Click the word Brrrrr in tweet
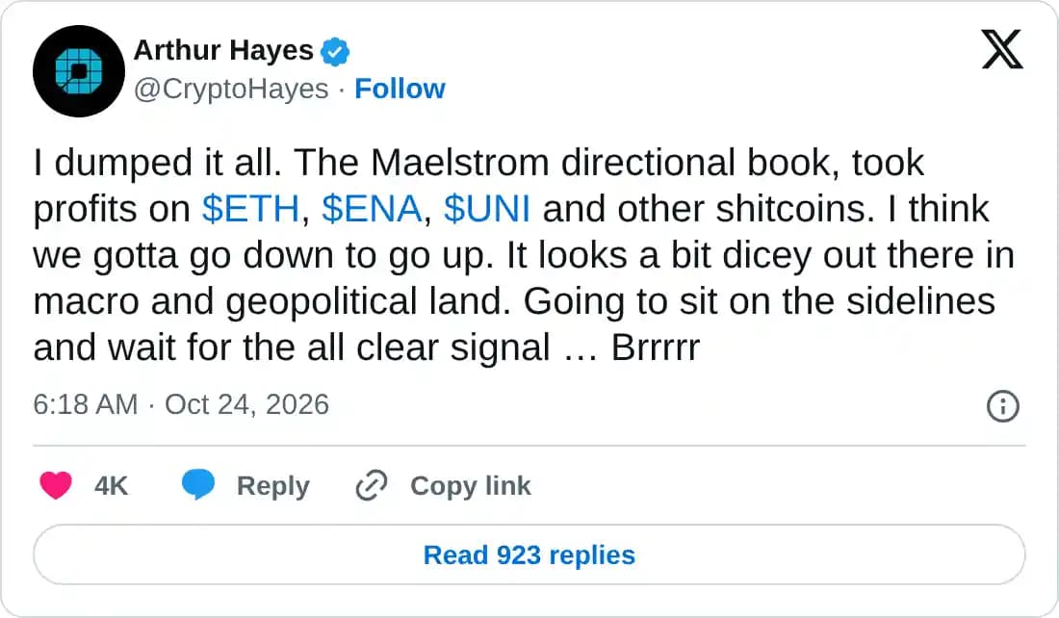Image resolution: width=1059 pixels, height=618 pixels. coord(655,348)
